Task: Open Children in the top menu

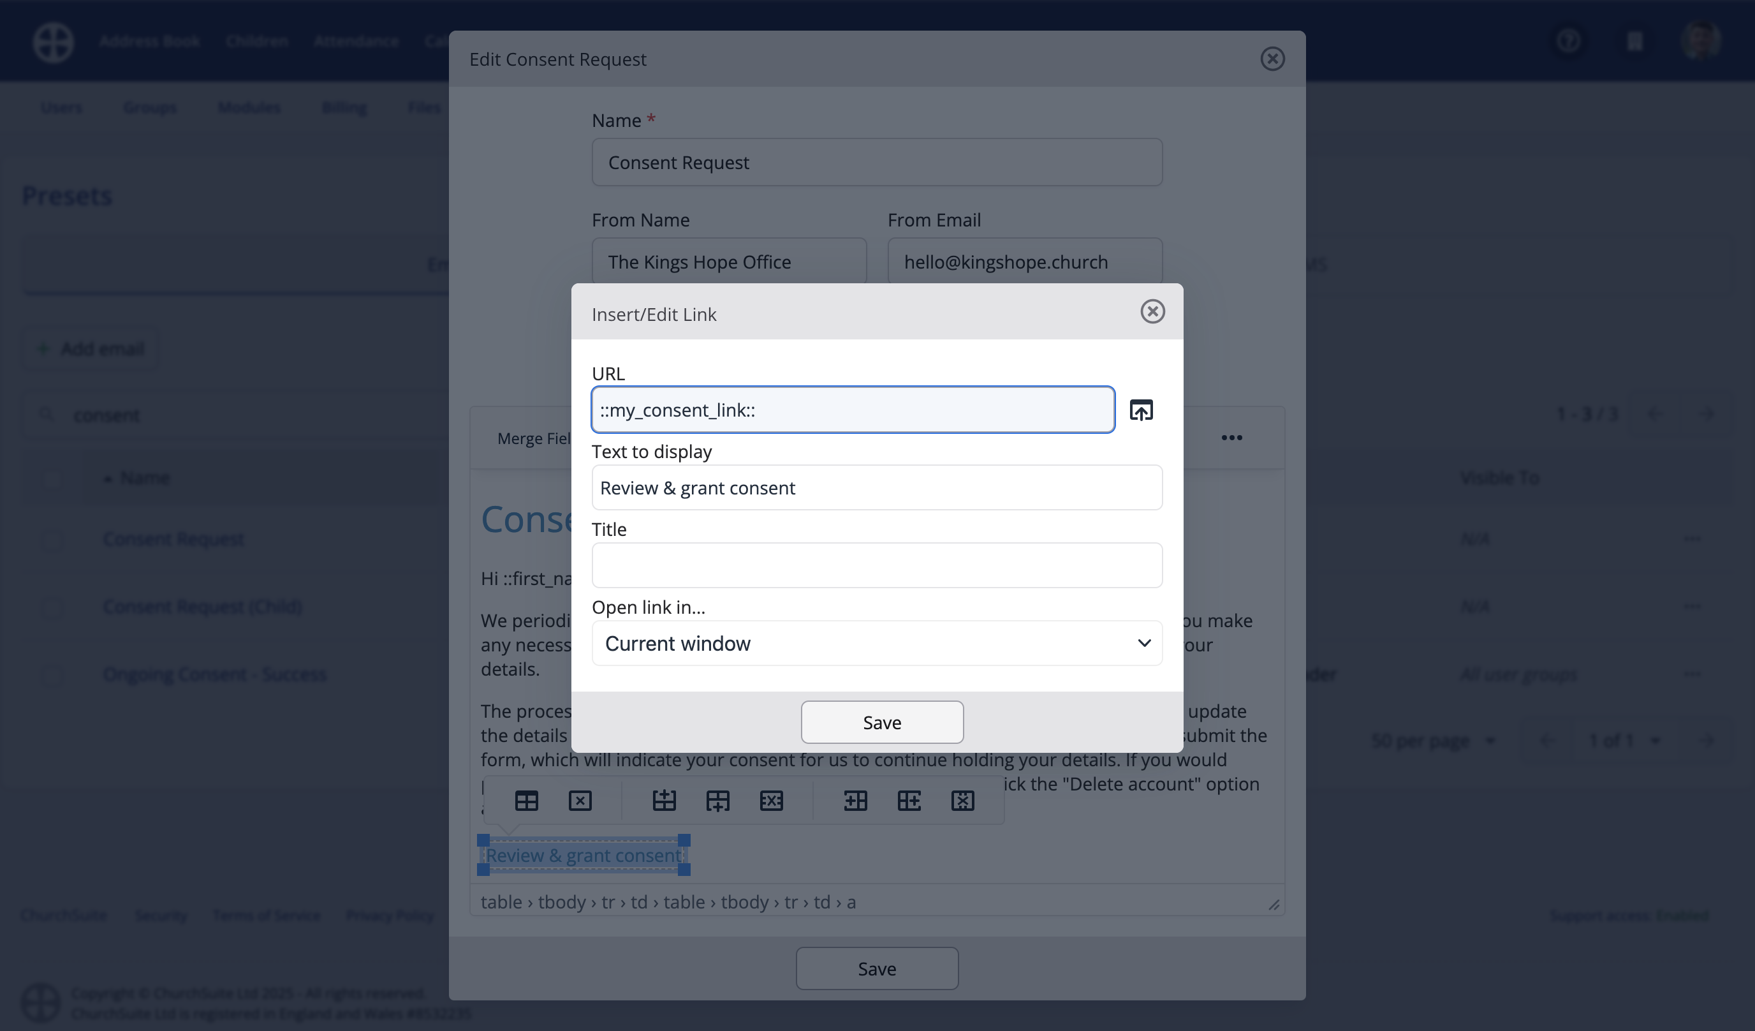Action: (257, 41)
